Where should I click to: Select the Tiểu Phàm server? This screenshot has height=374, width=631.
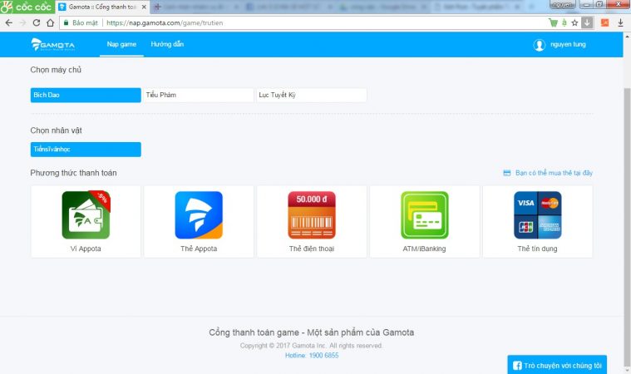pyautogui.click(x=199, y=95)
